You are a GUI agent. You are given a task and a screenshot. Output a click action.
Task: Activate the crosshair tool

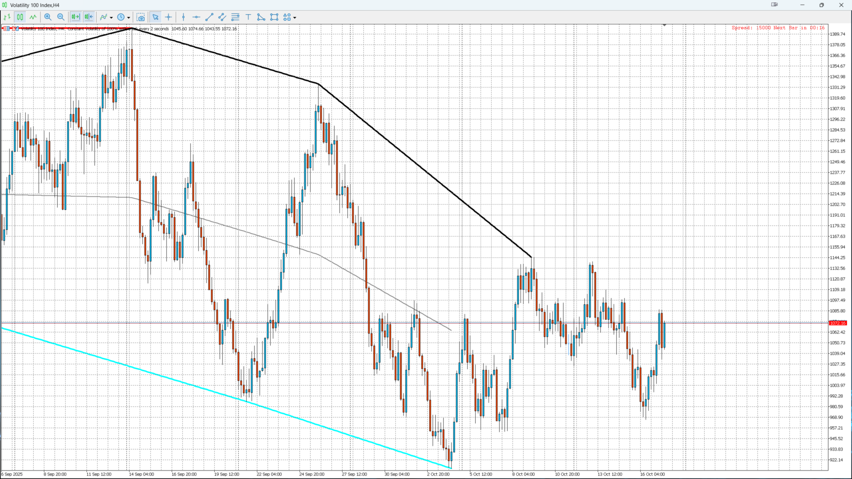coord(169,17)
